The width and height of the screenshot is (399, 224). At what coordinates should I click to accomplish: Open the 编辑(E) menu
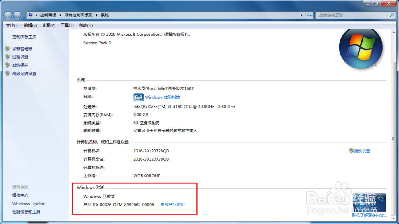tap(30, 25)
